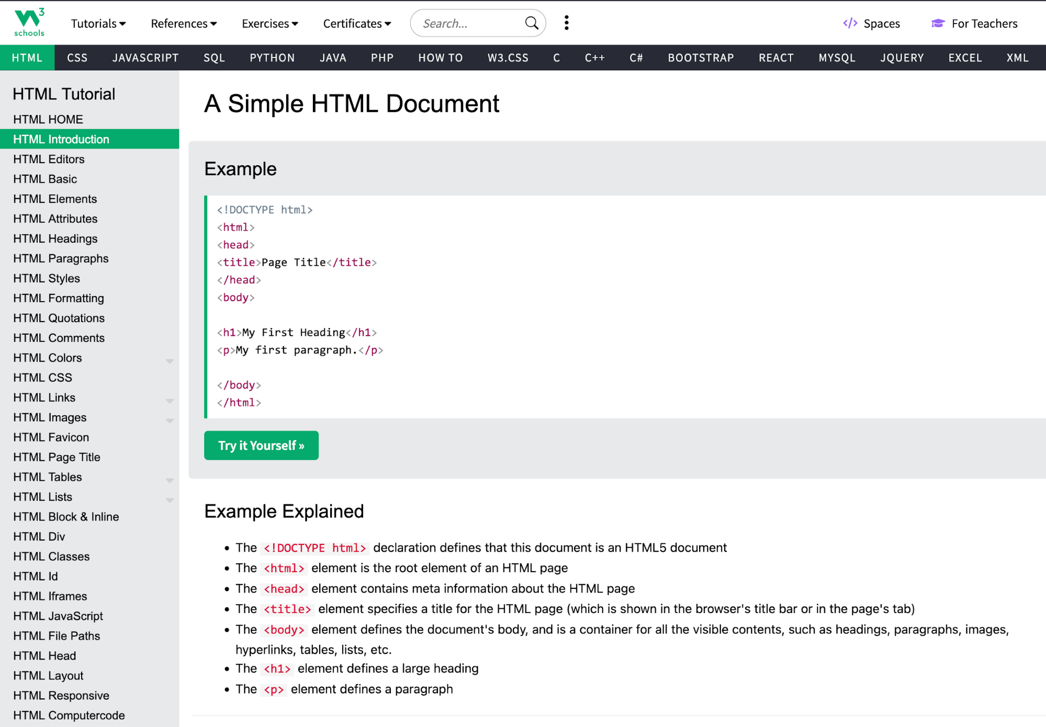Expand the HTML Images submenu arrow
This screenshot has width=1046, height=727.
click(x=170, y=421)
